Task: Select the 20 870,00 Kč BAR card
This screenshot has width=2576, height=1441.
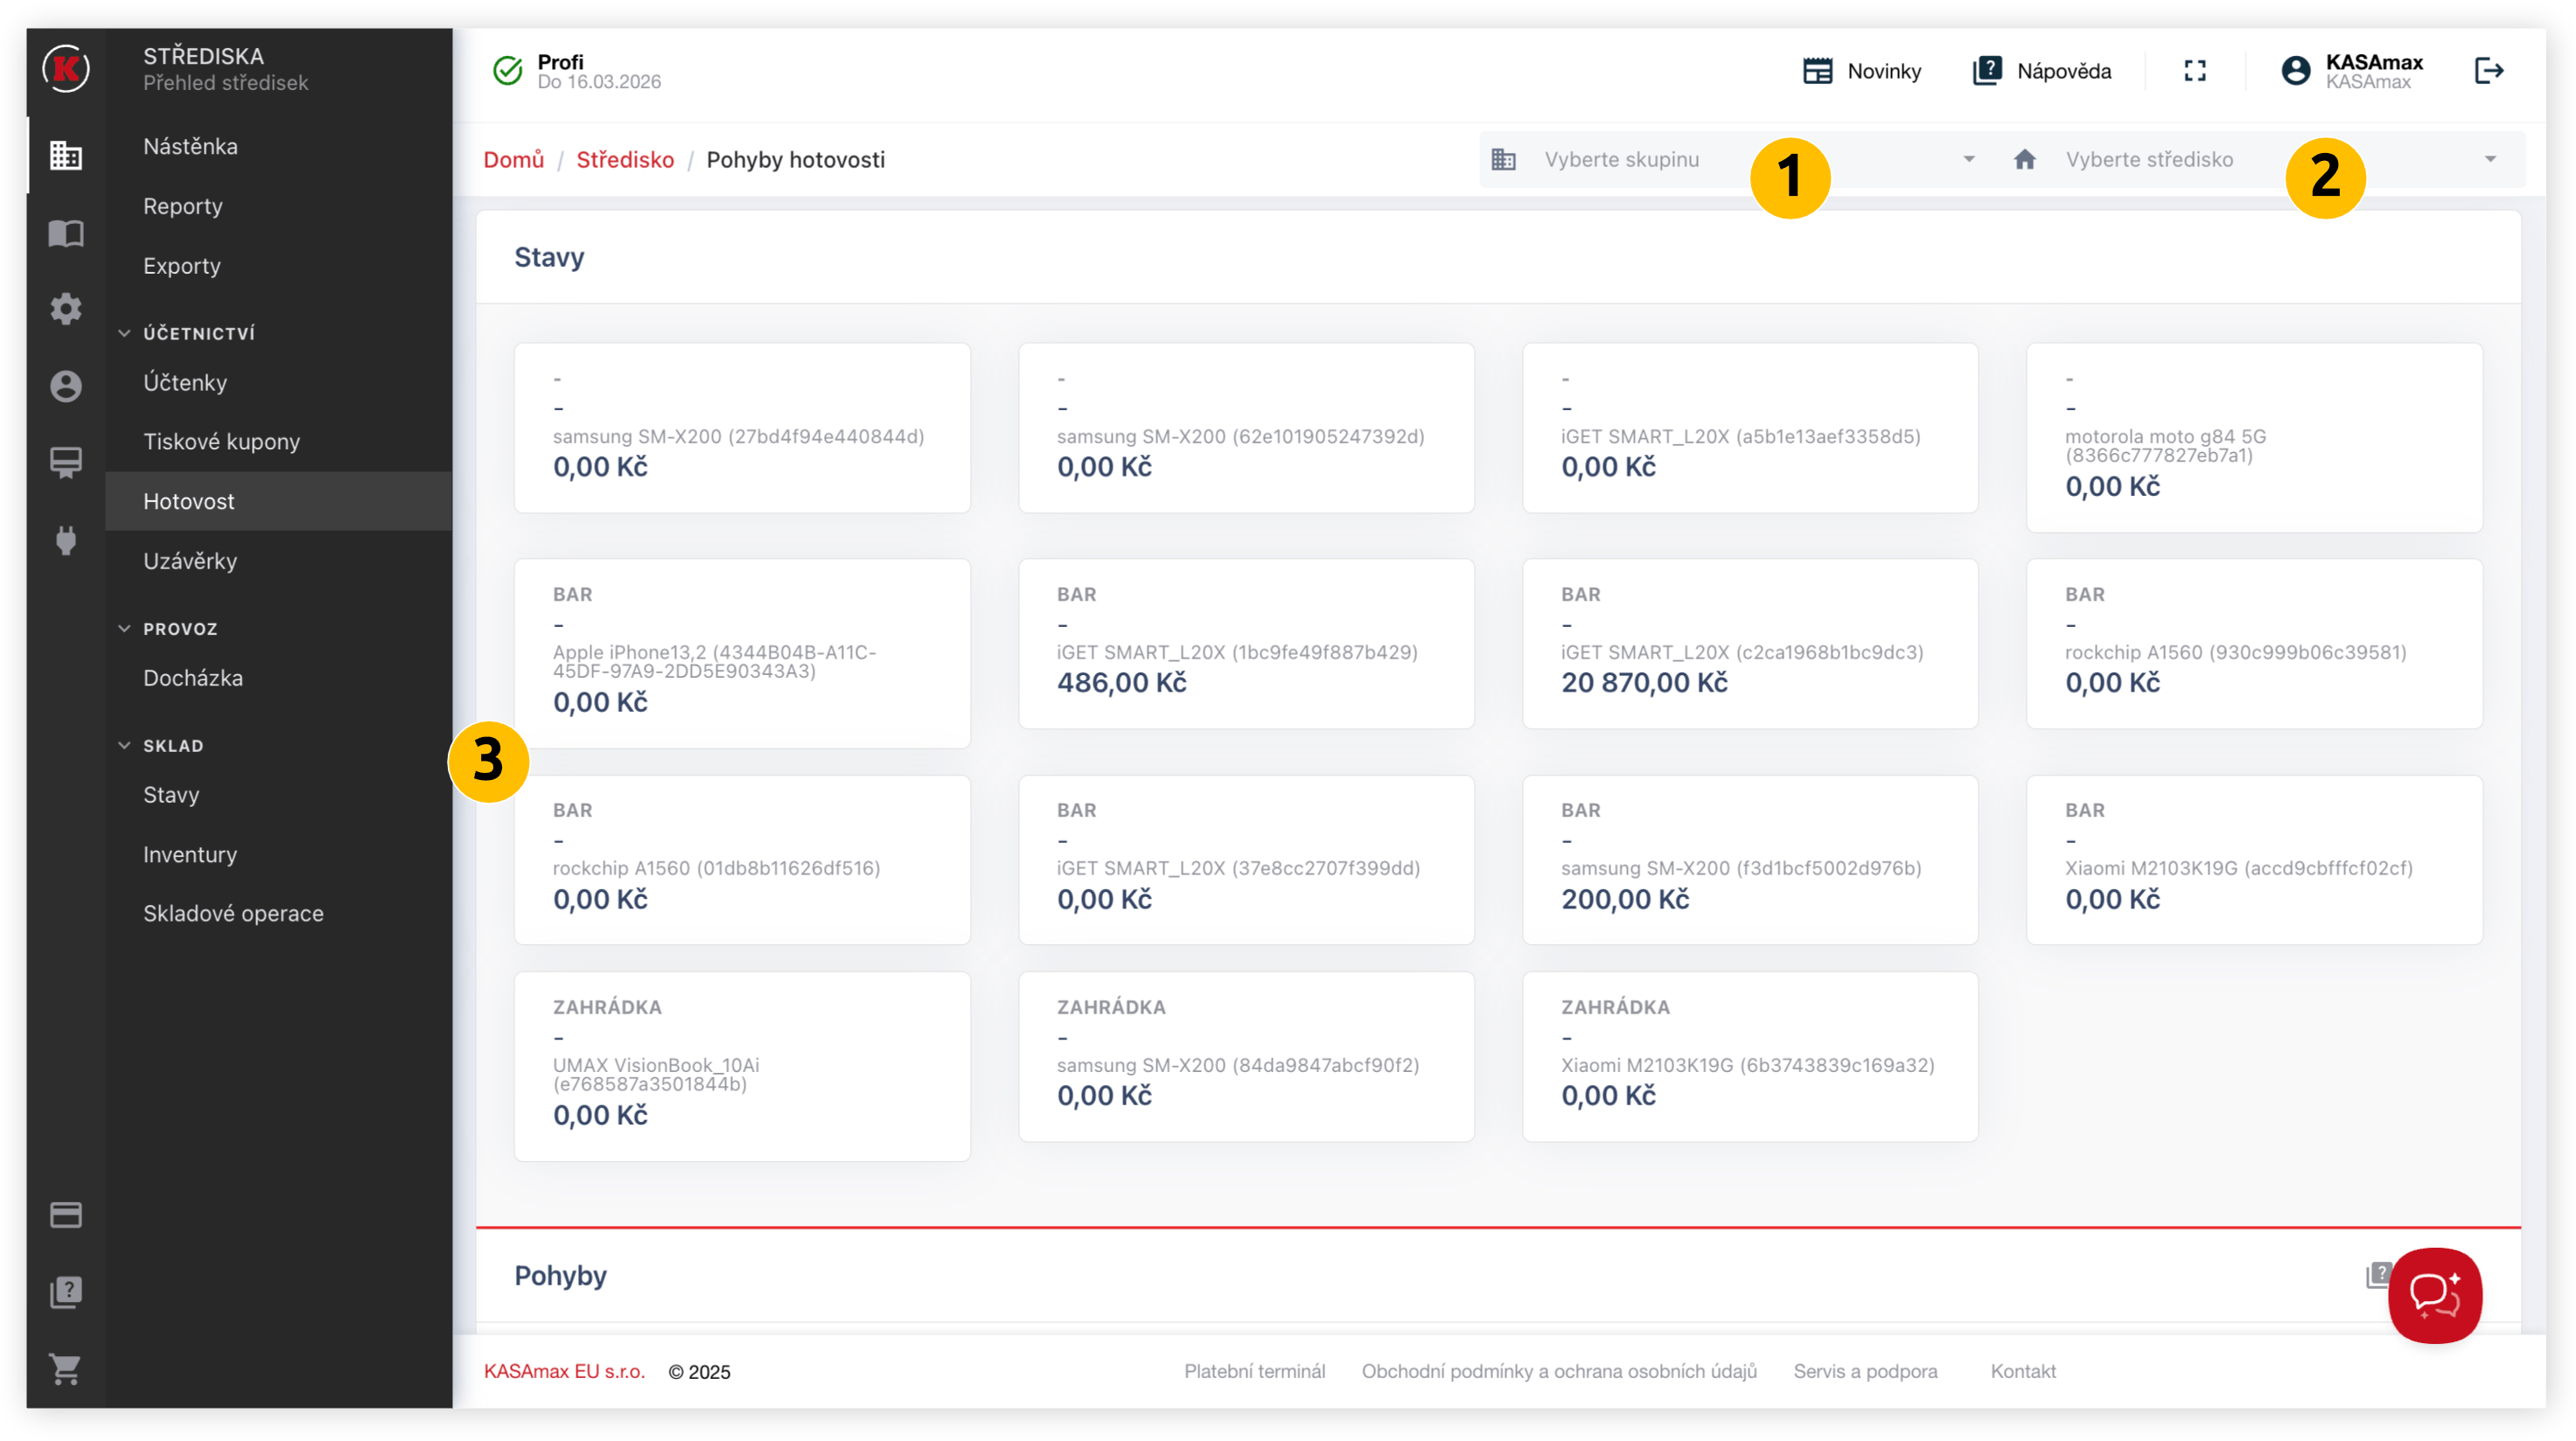Action: tap(1749, 644)
